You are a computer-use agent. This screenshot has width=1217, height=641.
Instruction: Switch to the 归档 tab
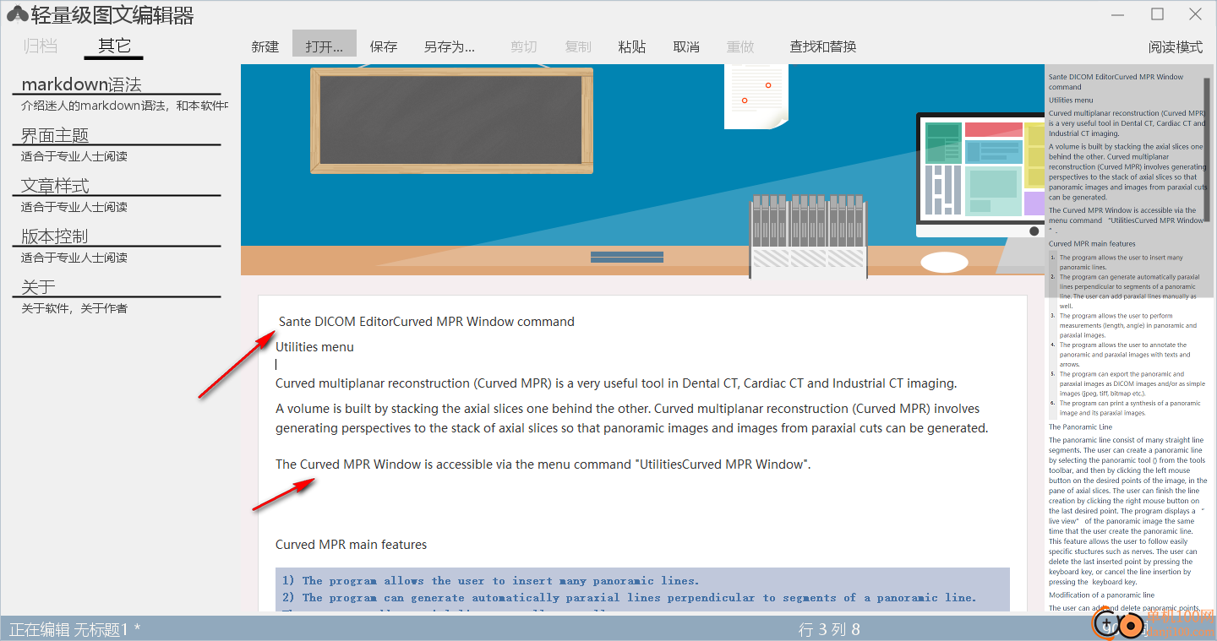tap(41, 46)
